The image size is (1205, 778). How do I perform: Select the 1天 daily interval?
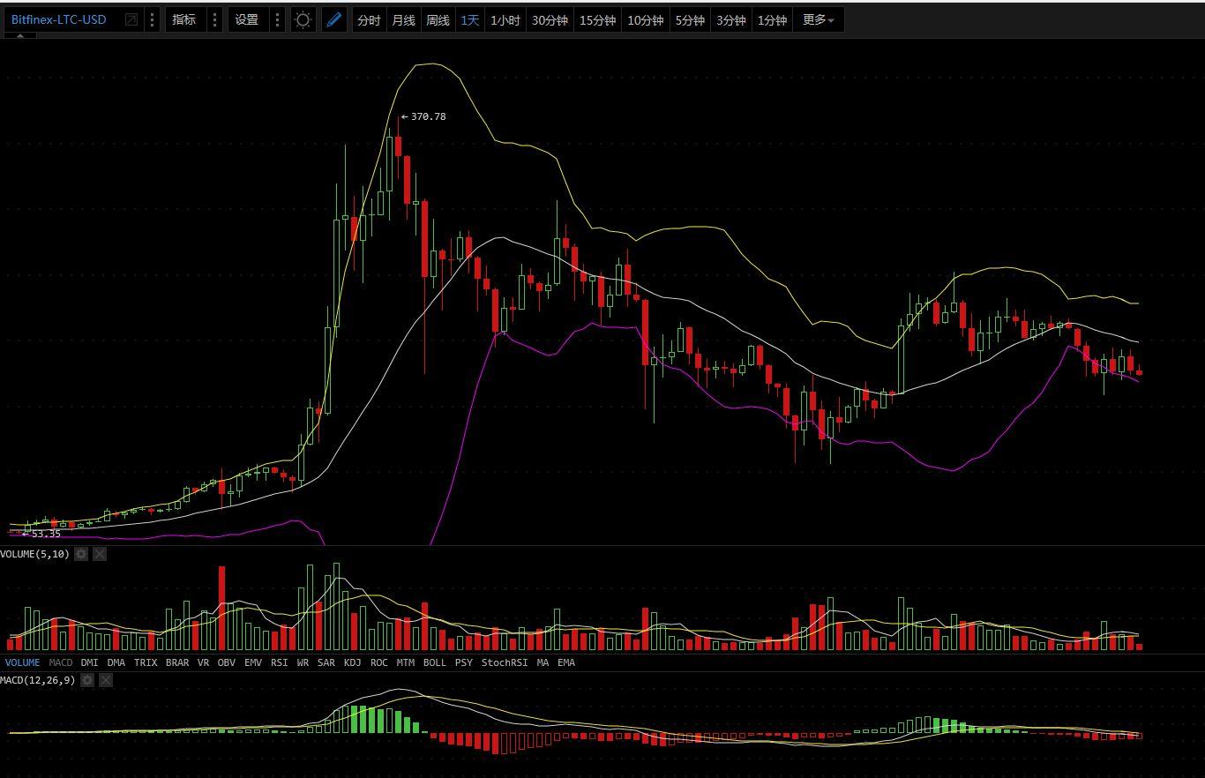pos(470,19)
